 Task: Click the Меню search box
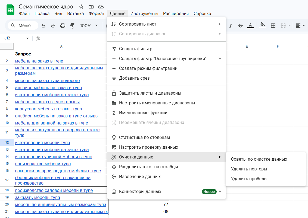coord(23,26)
